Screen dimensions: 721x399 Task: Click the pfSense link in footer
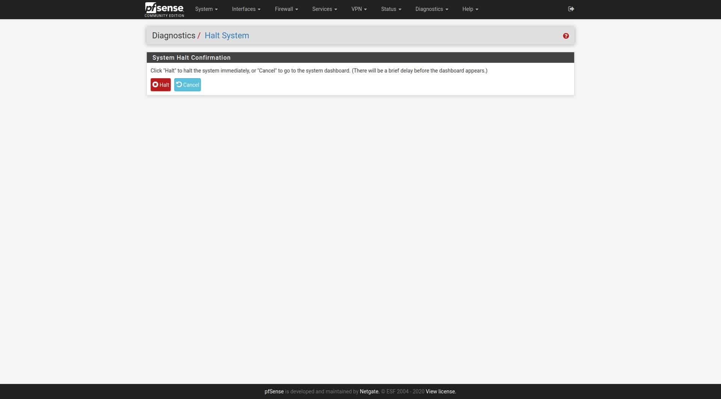click(x=274, y=391)
